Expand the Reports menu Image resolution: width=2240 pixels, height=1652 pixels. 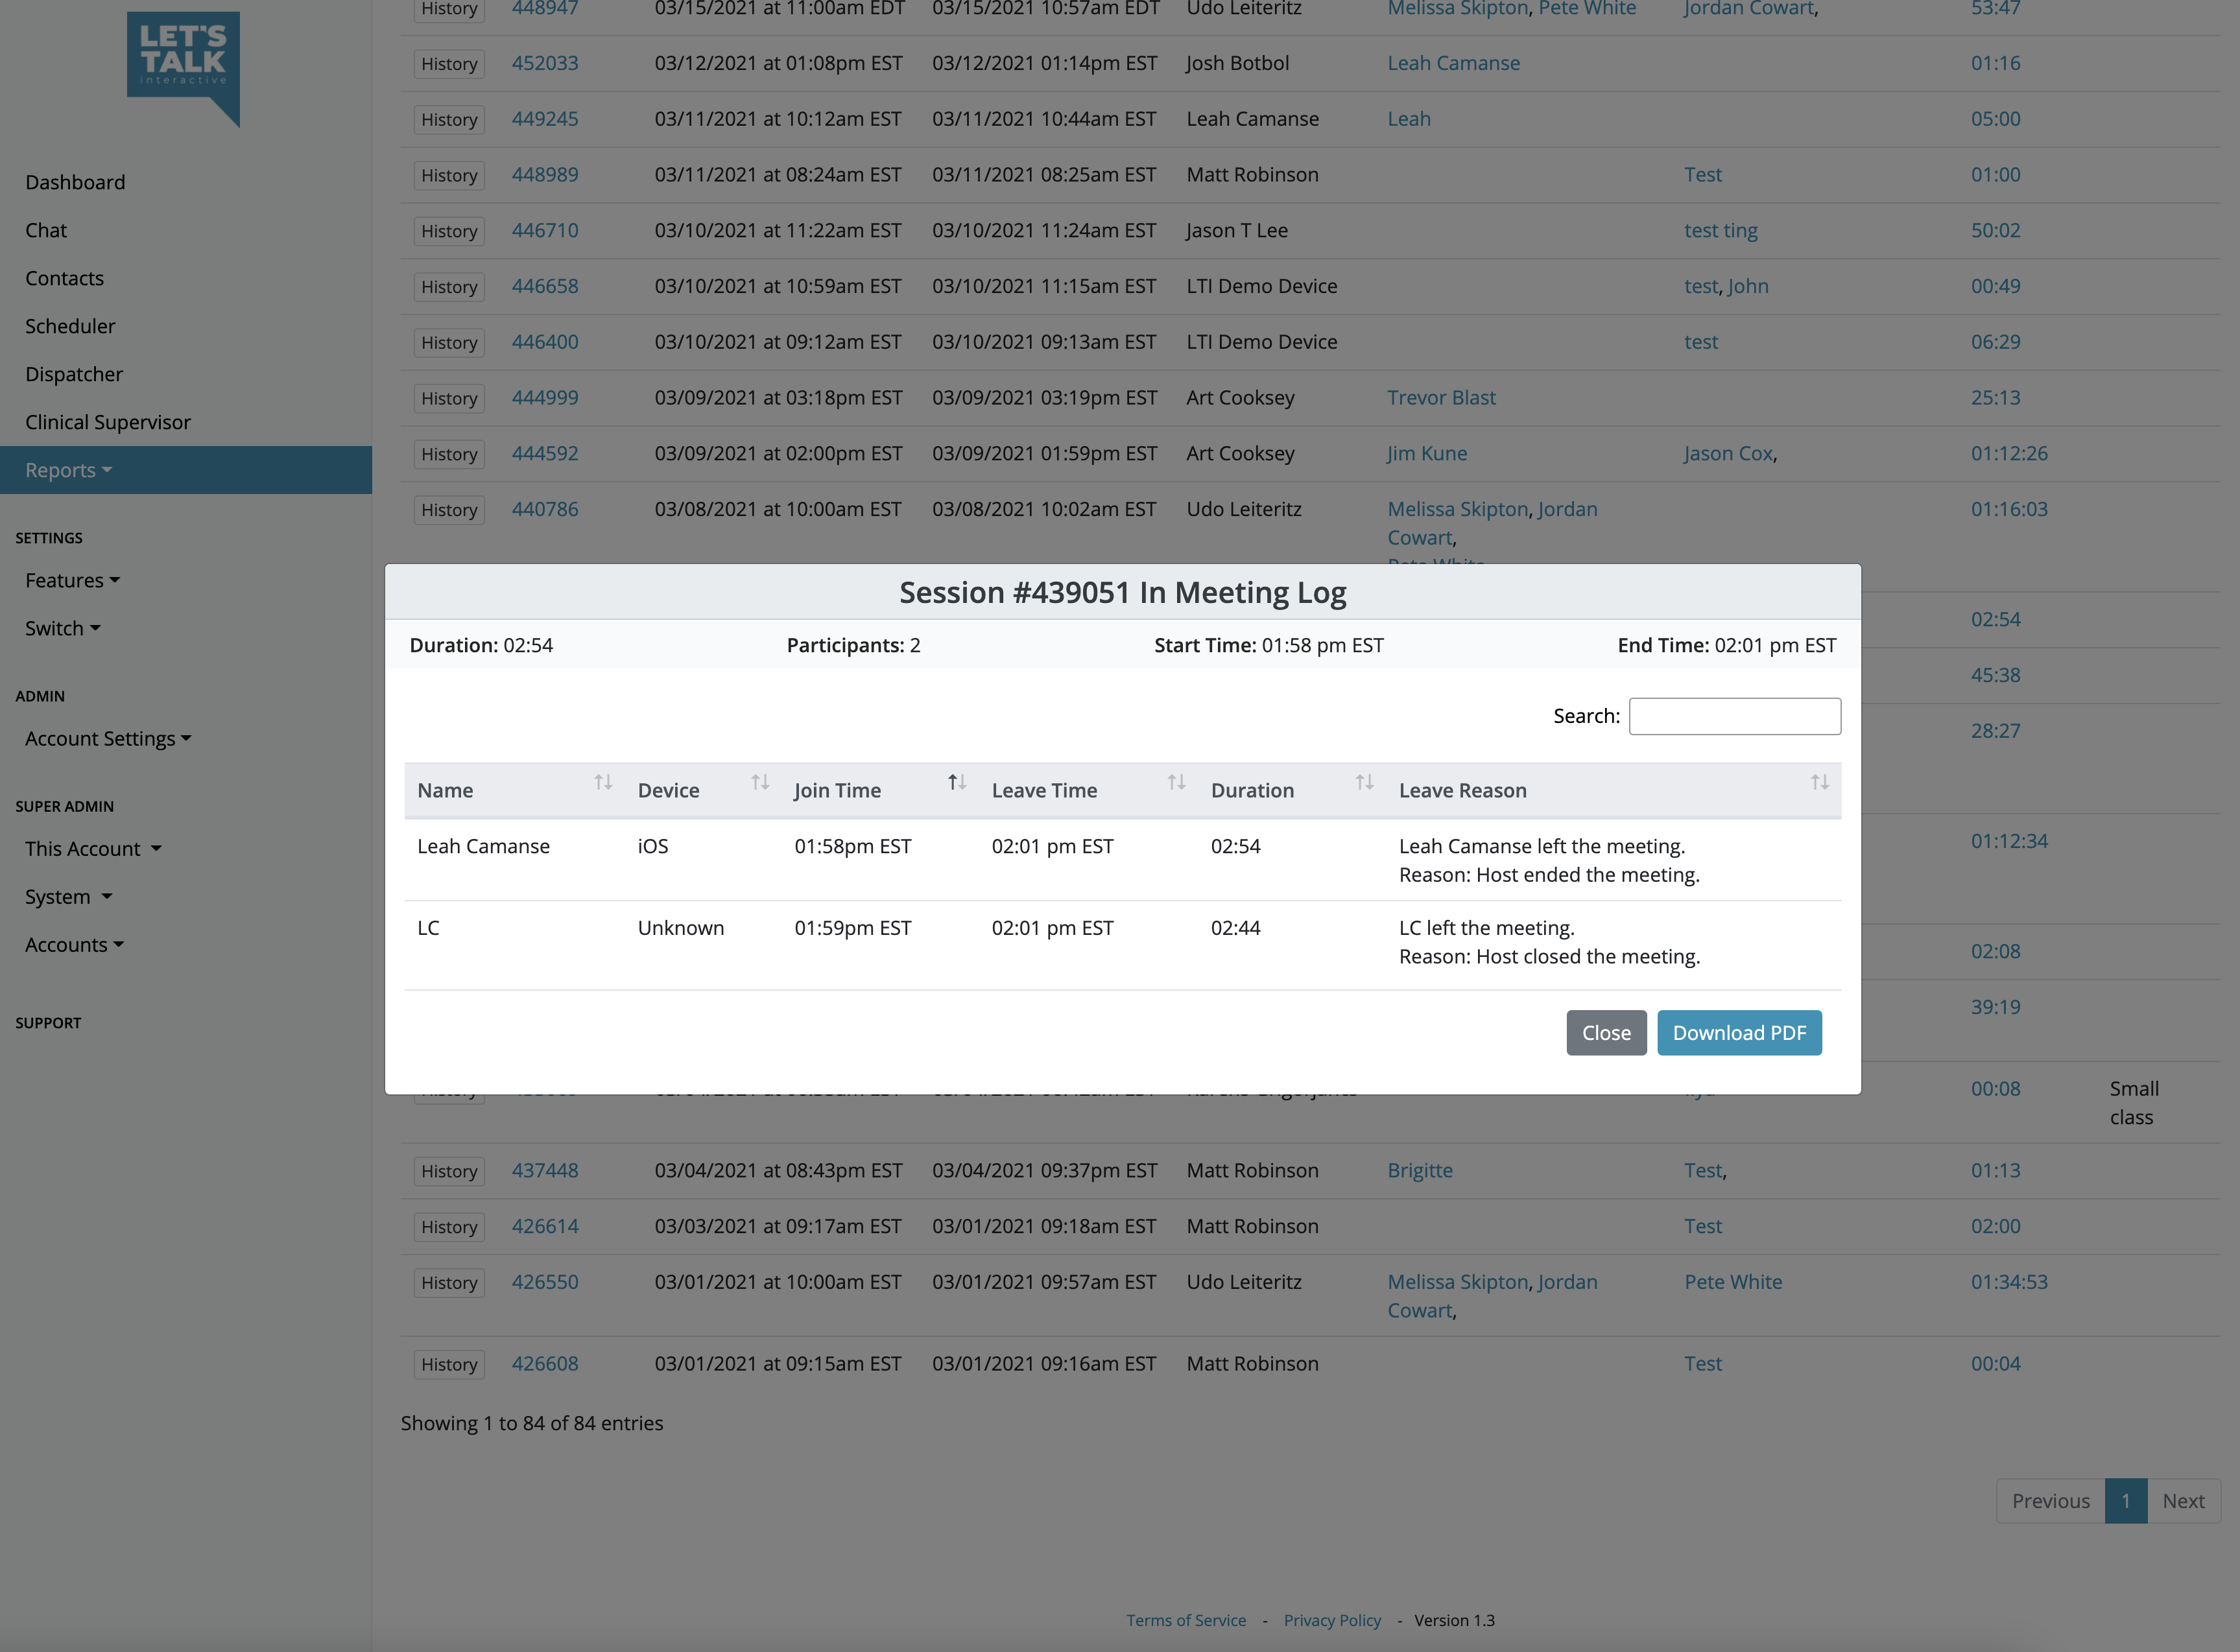point(68,470)
